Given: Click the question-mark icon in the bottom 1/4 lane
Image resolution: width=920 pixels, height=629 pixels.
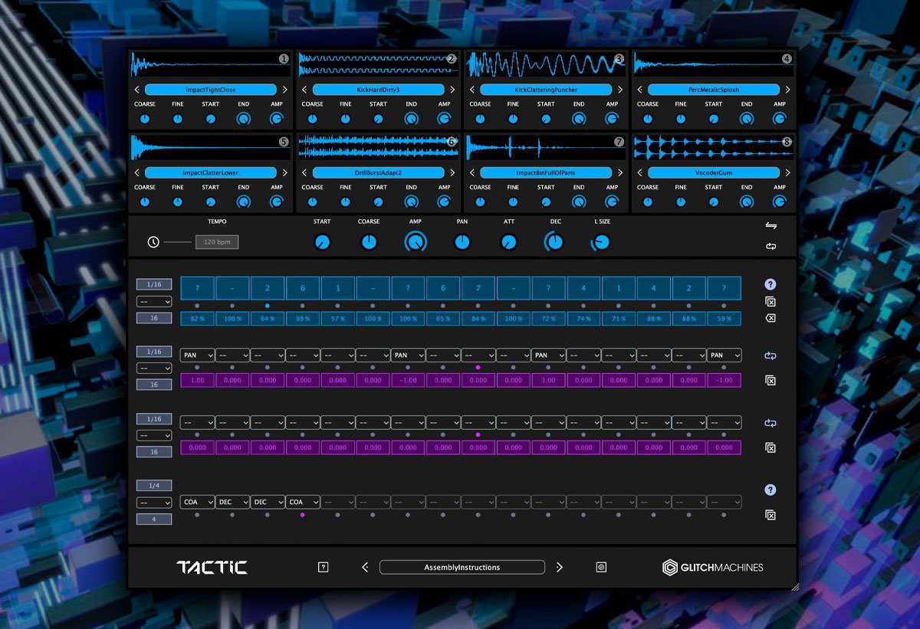Looking at the screenshot, I should point(770,490).
